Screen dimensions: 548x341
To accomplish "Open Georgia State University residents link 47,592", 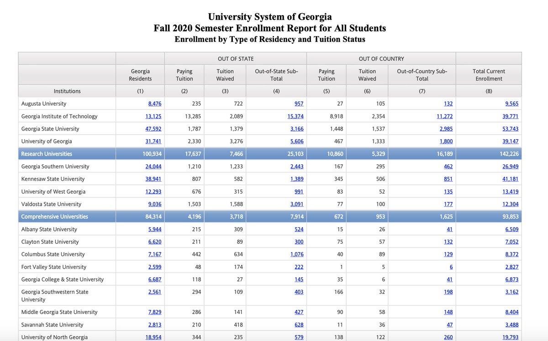I will [154, 129].
